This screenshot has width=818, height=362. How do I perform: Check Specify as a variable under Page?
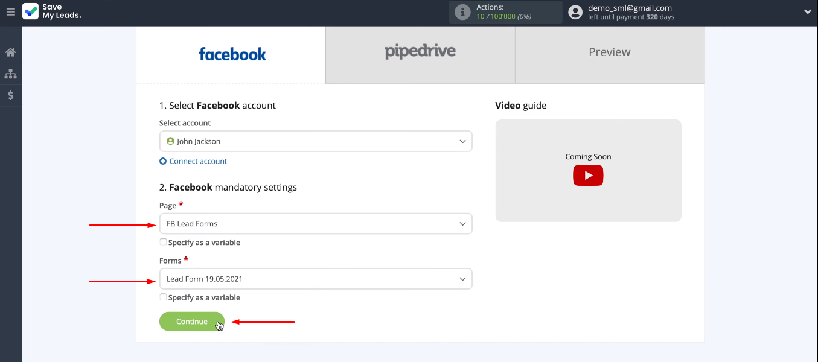(x=163, y=242)
